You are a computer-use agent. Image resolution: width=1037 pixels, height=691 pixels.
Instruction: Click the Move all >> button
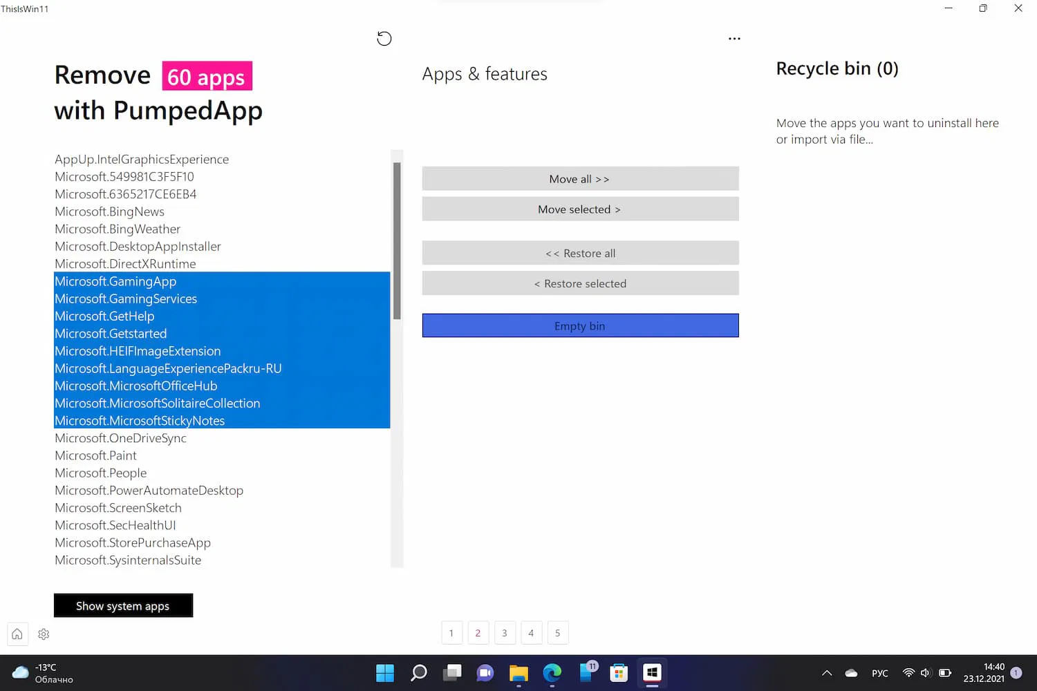click(580, 179)
